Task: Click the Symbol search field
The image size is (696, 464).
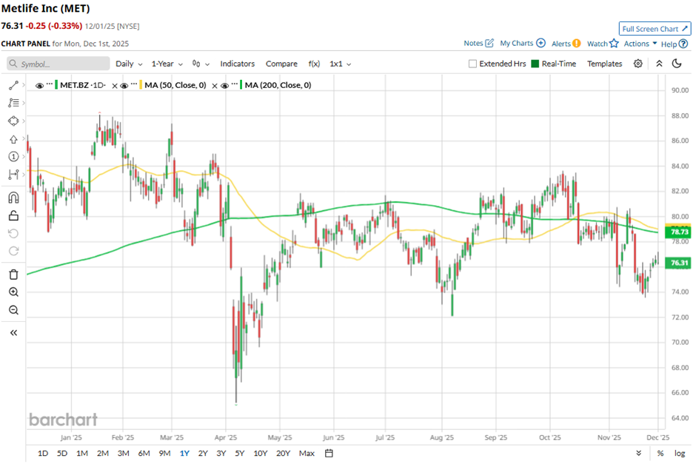Action: (x=58, y=64)
